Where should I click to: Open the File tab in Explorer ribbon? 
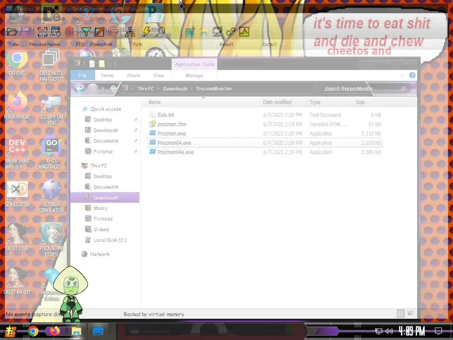click(83, 75)
